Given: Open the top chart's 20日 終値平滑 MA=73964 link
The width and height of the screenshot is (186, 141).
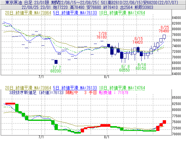Looking at the screenshot, I should 28,13.
